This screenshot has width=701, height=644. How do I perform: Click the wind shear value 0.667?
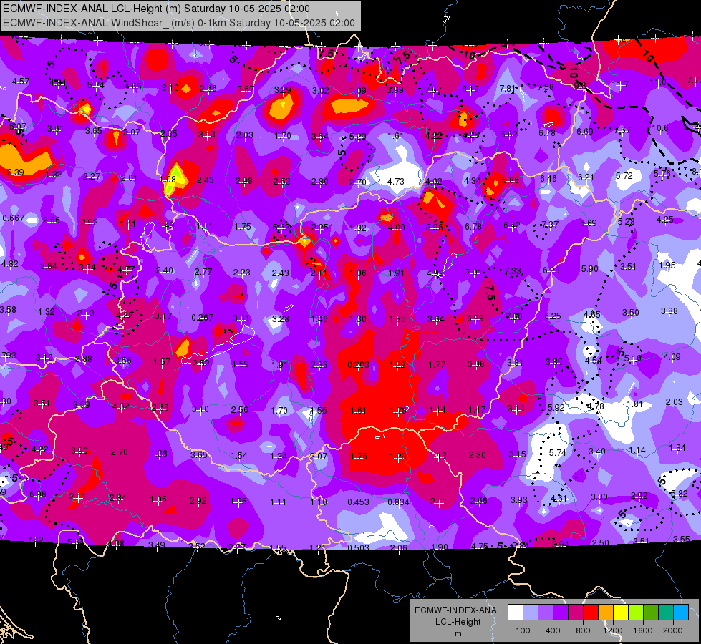14,218
